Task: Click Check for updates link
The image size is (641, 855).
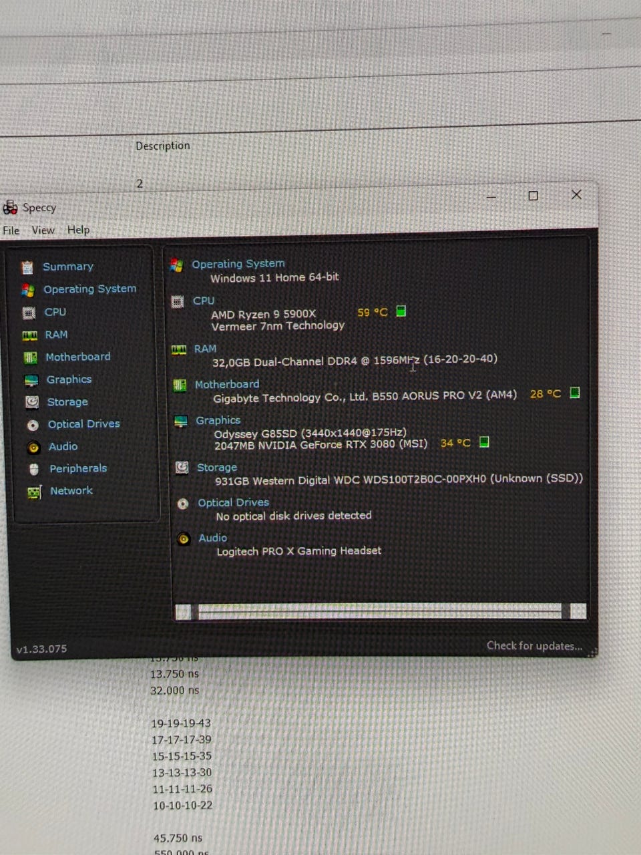Action: click(534, 646)
